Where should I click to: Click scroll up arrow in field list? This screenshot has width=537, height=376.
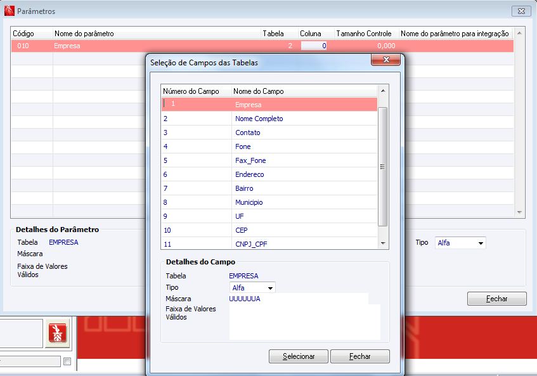383,91
